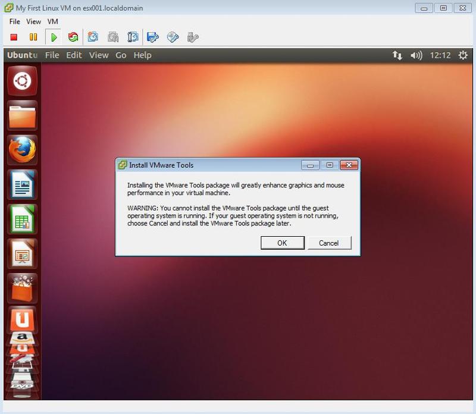Open the Ubuntu panel File menu
476x414 pixels.
pos(52,55)
